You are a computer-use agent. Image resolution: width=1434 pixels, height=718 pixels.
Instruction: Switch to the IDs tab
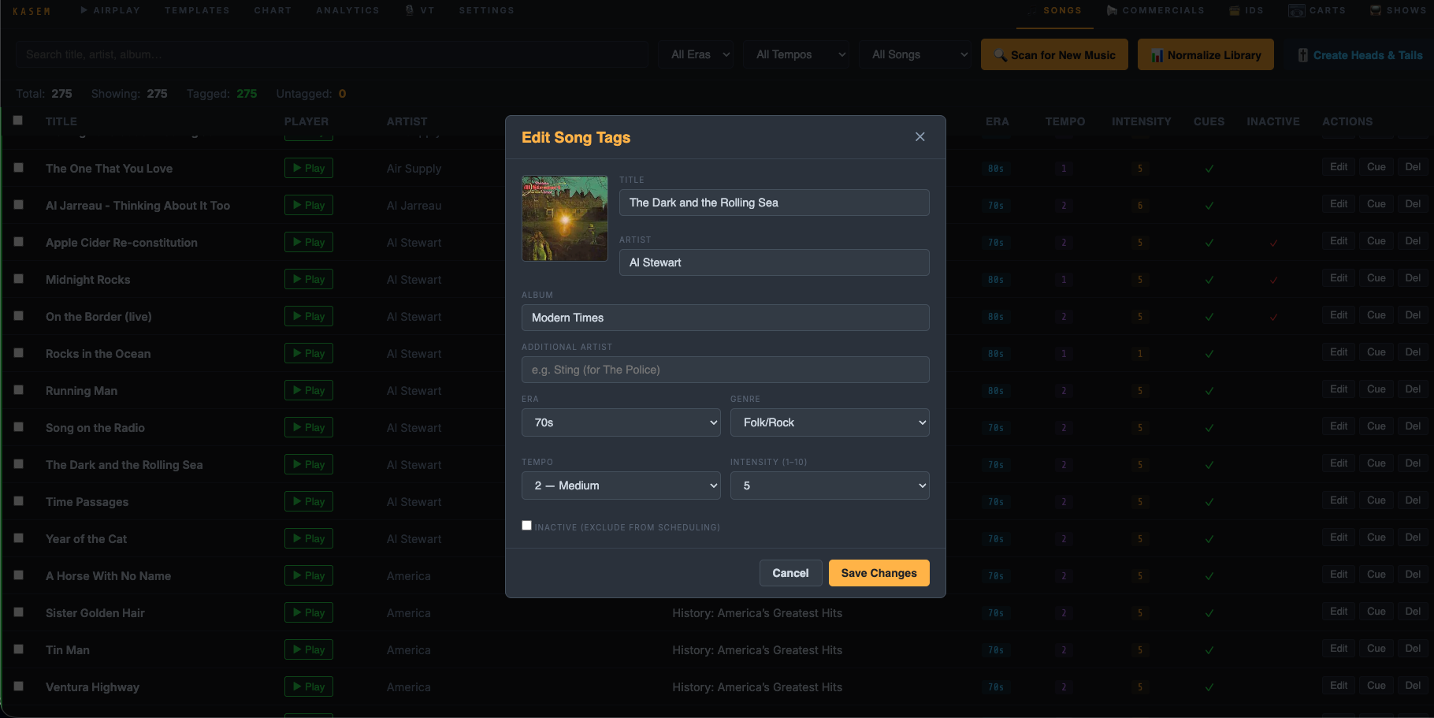[x=1246, y=10]
